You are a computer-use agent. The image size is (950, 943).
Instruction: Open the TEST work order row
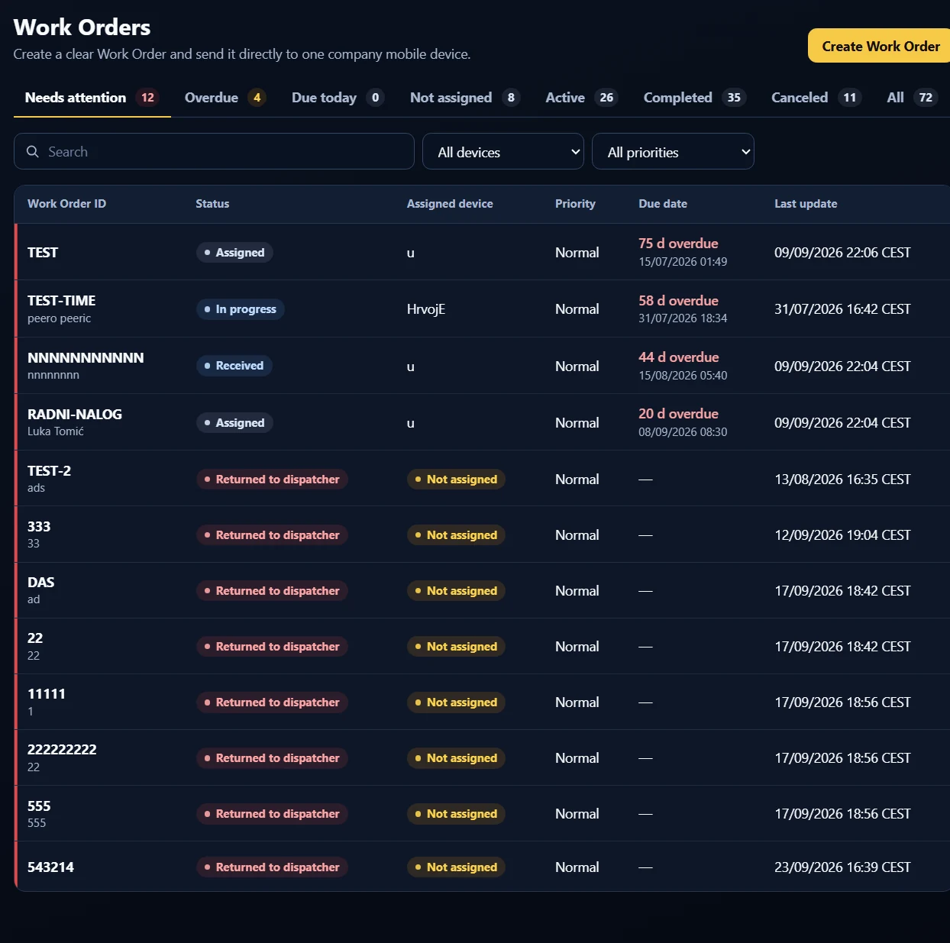coord(482,252)
